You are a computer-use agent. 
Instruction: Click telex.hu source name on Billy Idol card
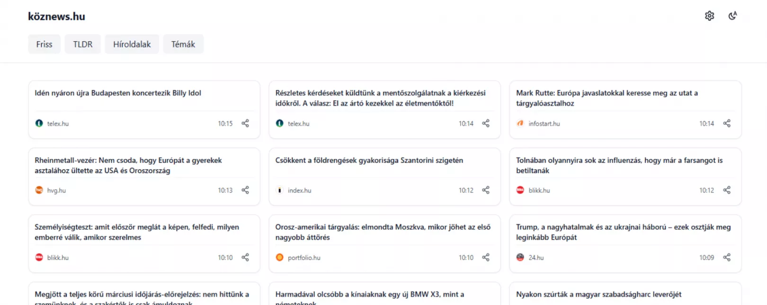point(58,123)
